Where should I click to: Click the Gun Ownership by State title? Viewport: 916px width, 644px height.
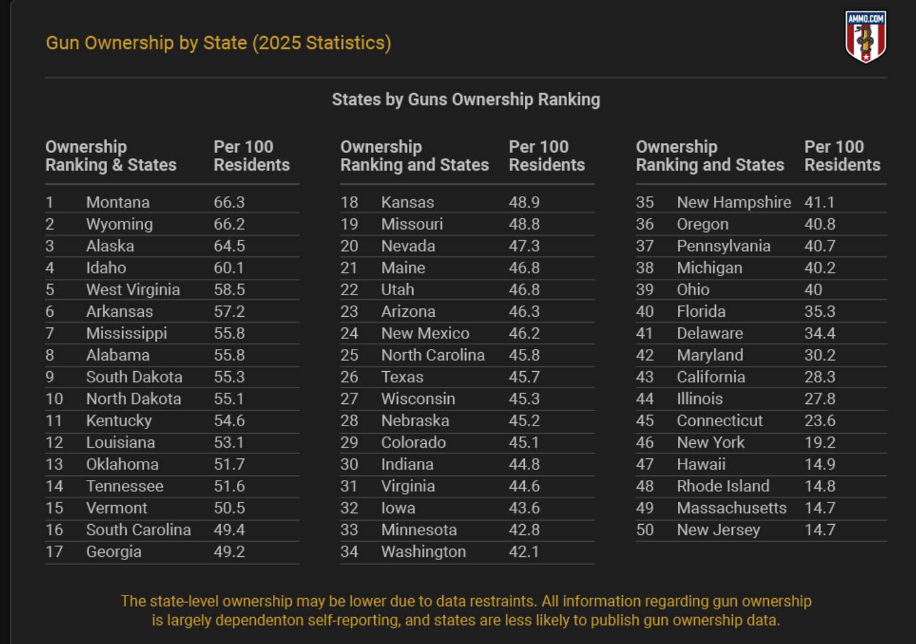click(x=218, y=43)
